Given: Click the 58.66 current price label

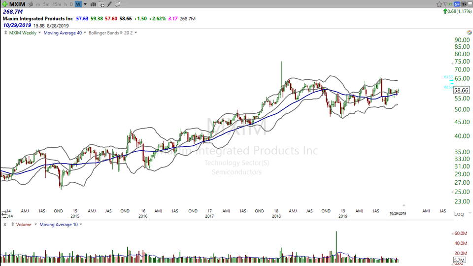Looking at the screenshot, I should [x=461, y=90].
